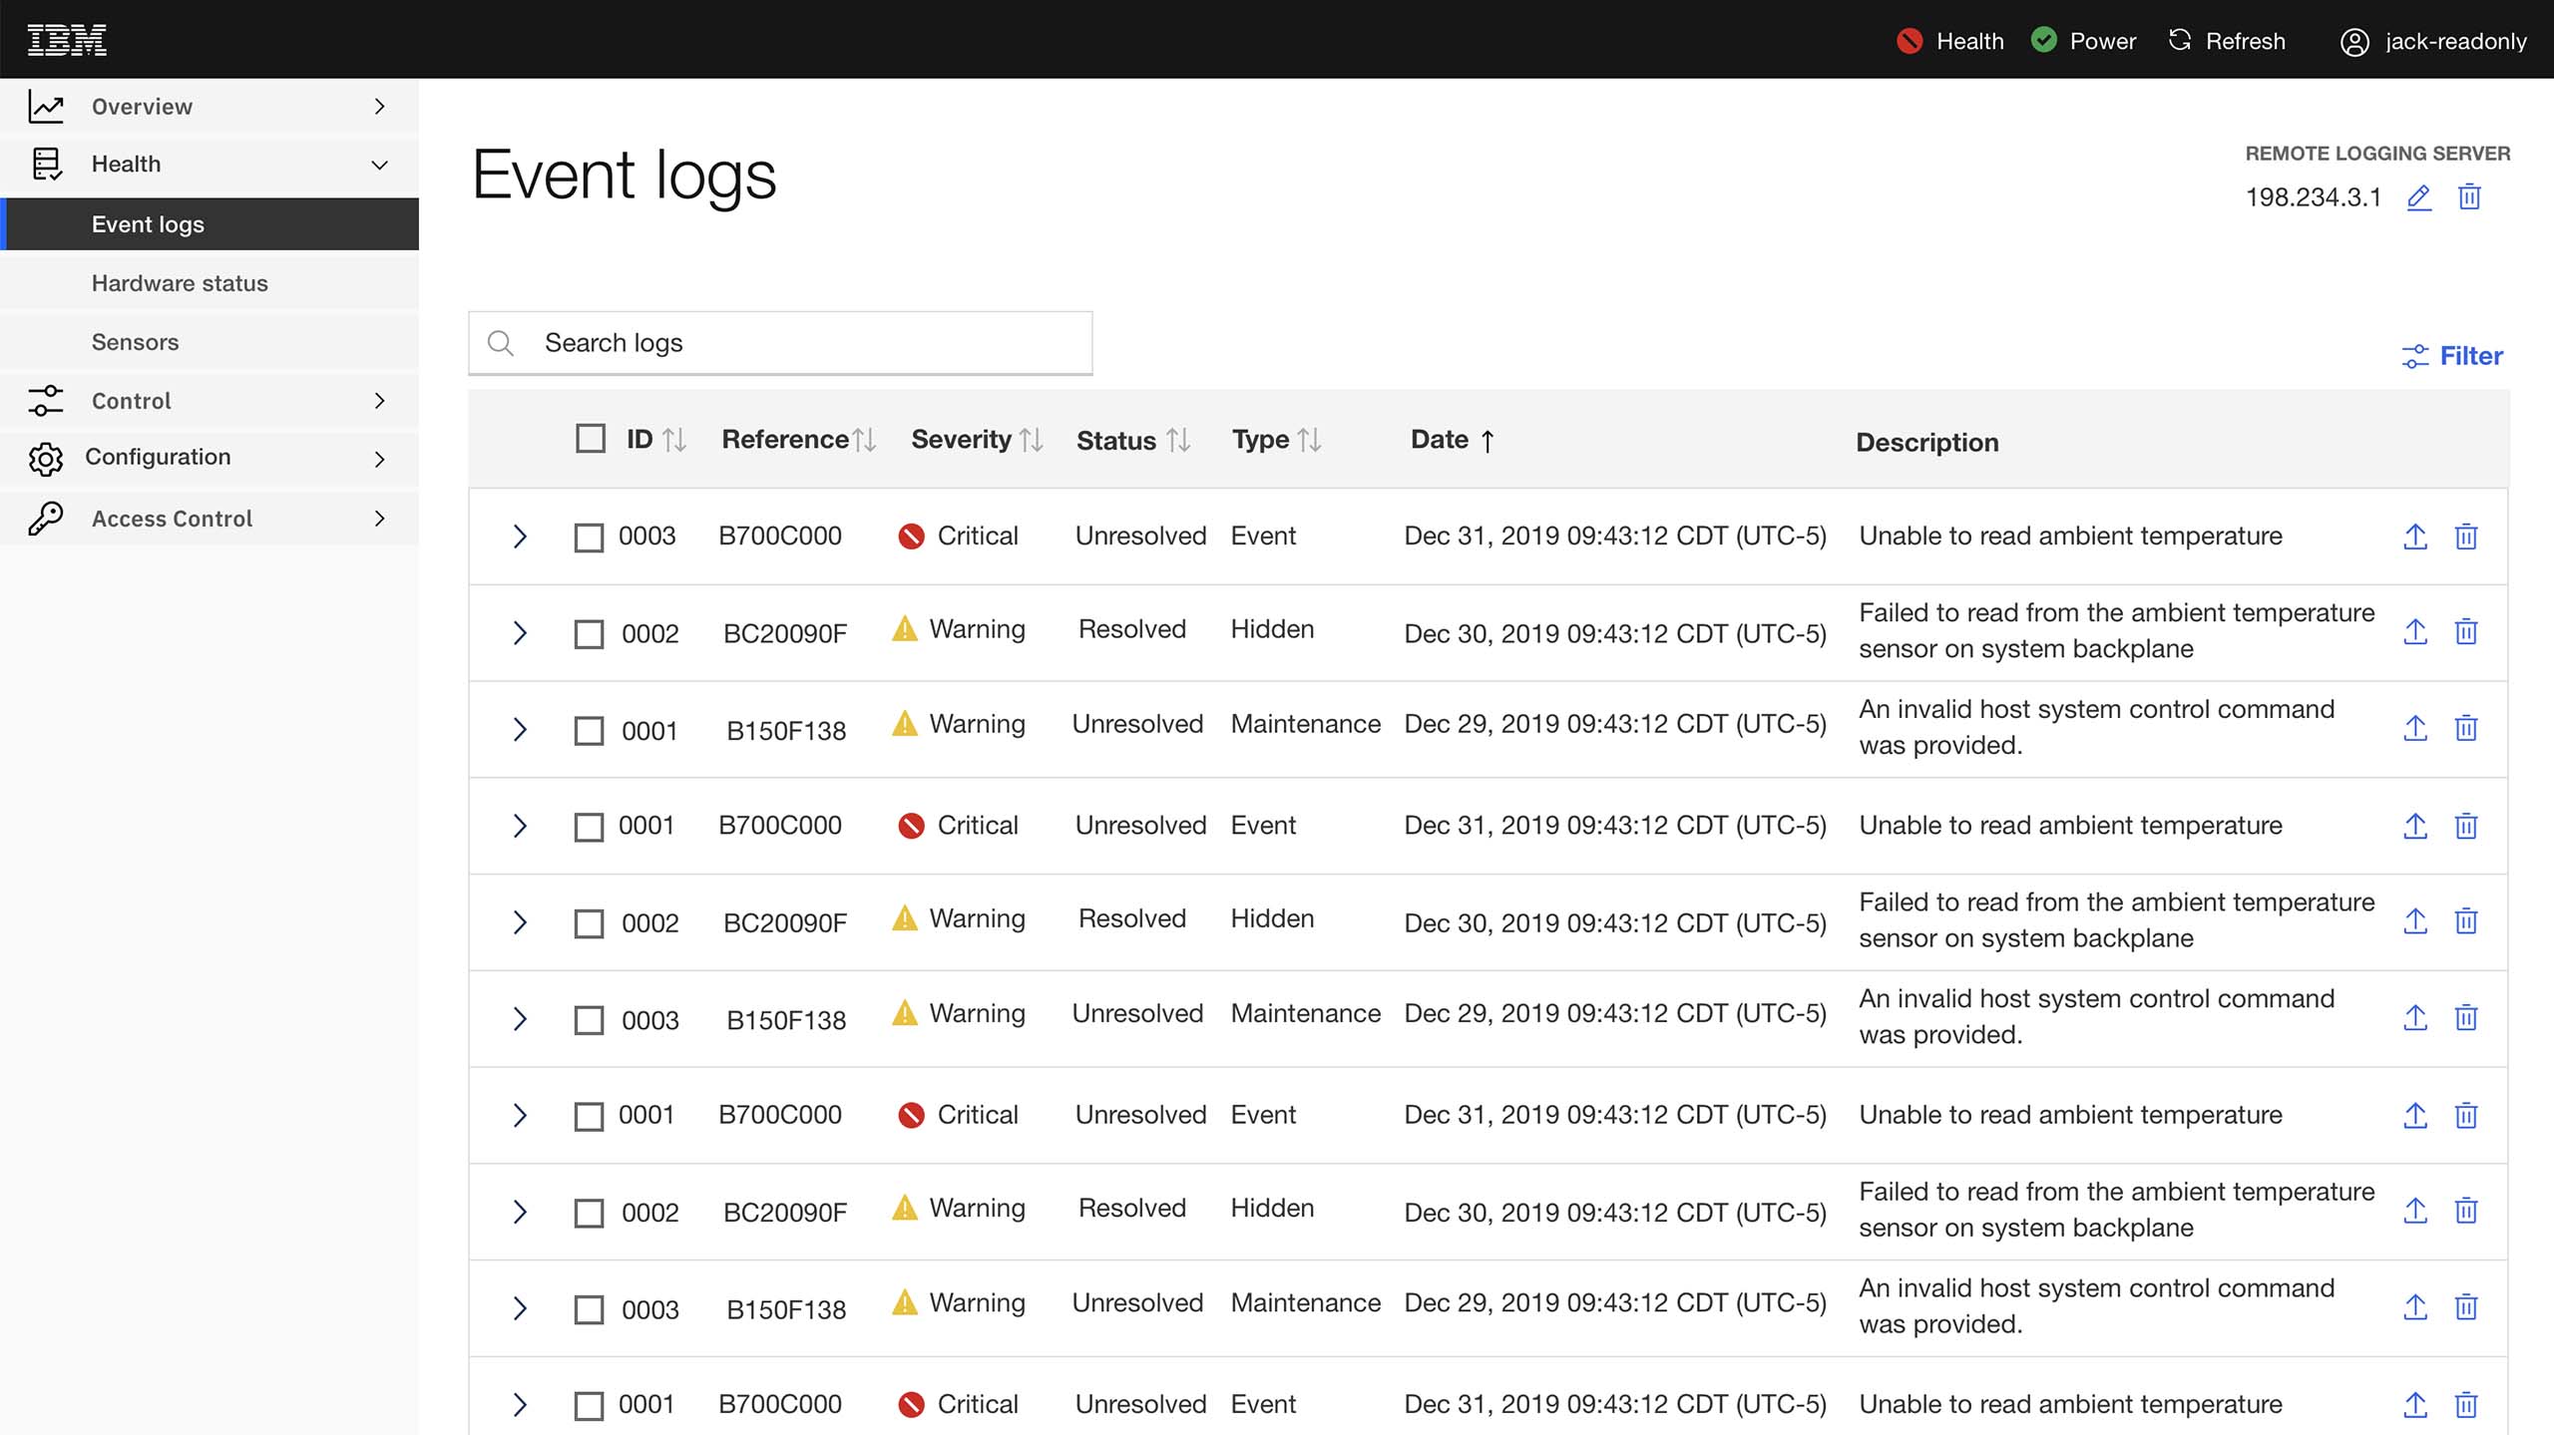Click the Refresh icon in top bar

tap(2181, 41)
